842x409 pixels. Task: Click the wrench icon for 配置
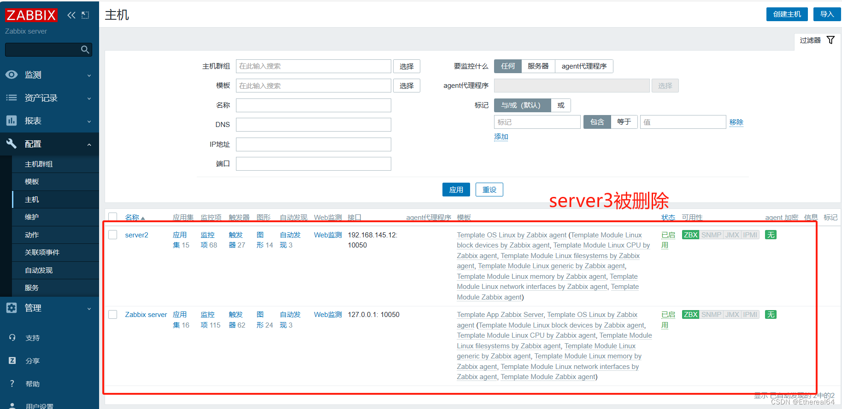12,144
